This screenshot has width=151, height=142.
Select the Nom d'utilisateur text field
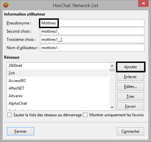tap(92, 48)
